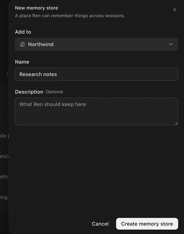Close the New memory store dialog

pyautogui.click(x=175, y=10)
